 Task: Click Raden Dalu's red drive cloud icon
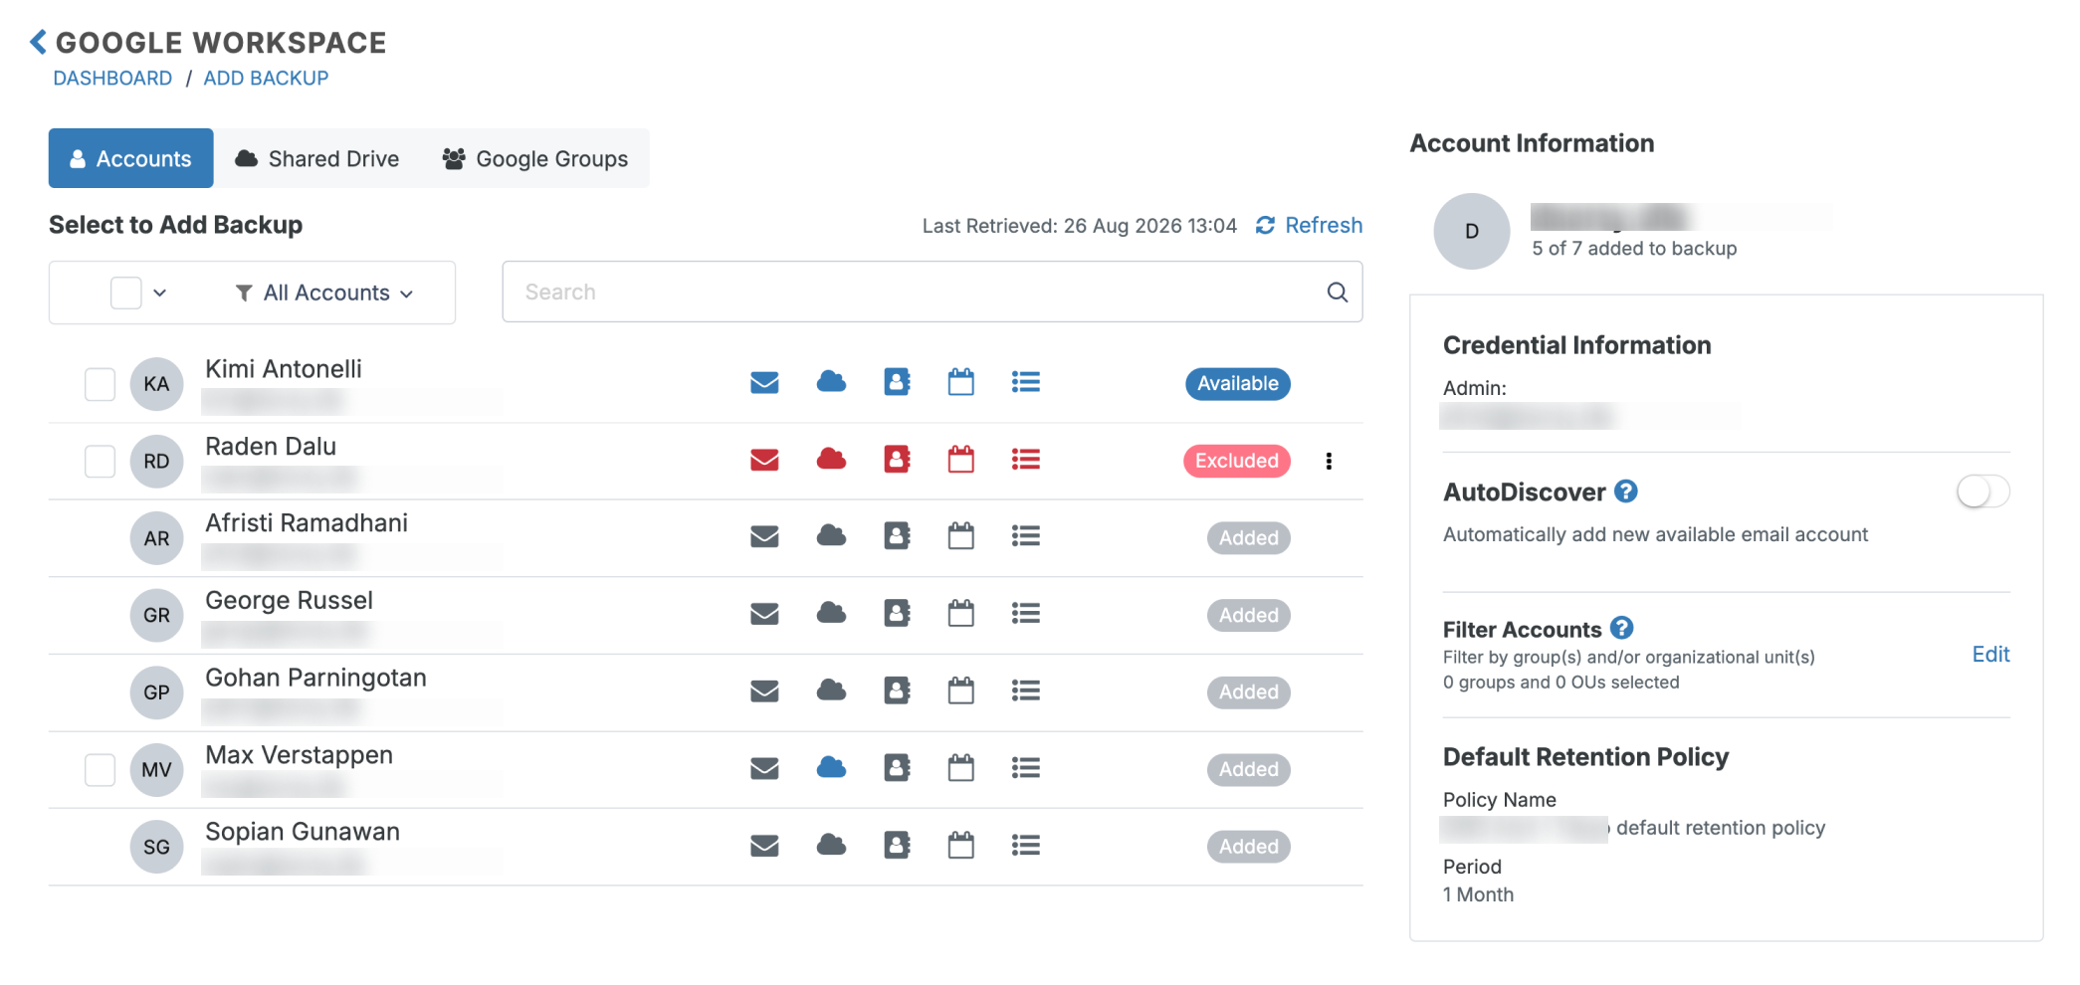coord(831,459)
